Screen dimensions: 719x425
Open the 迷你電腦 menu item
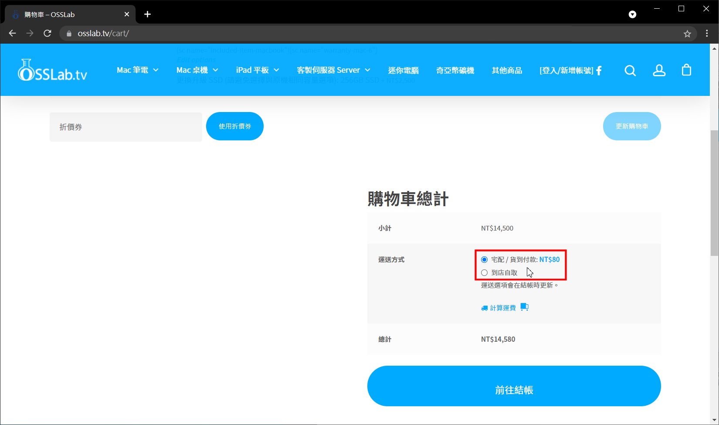tap(403, 70)
